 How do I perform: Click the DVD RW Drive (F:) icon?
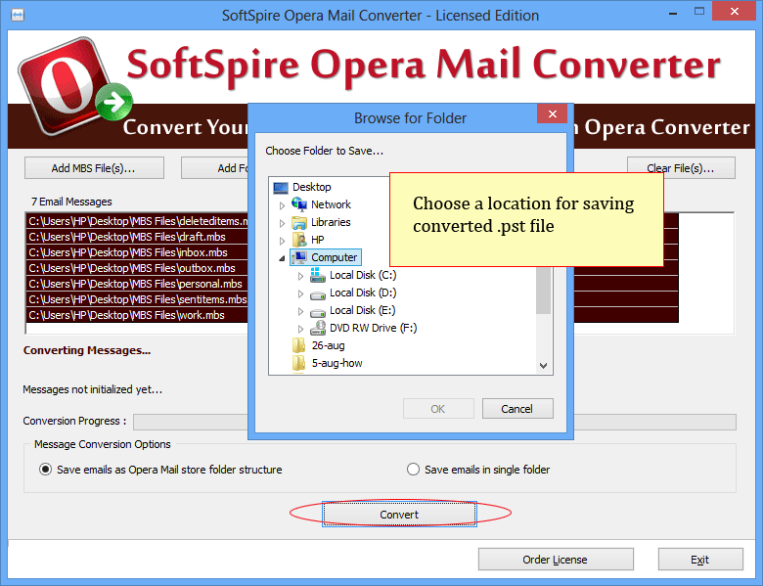(318, 328)
